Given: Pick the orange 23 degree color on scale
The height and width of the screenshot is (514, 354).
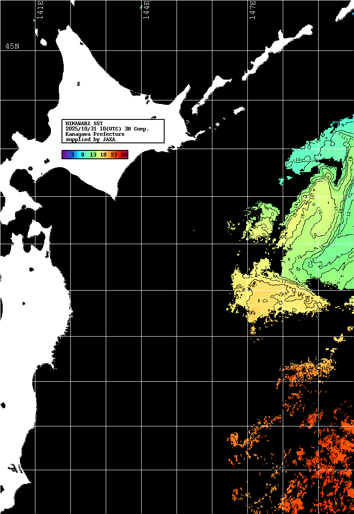Looking at the screenshot, I should (x=114, y=154).
